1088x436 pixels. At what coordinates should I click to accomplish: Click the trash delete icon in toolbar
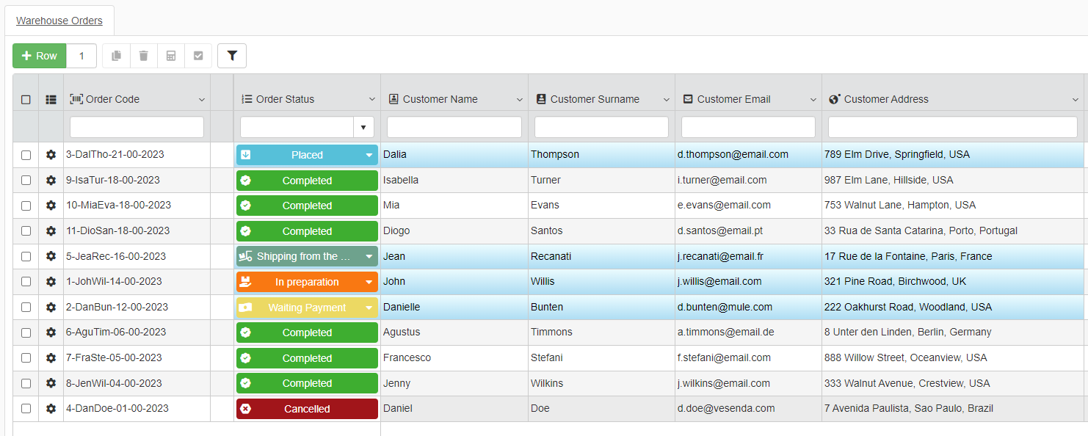click(x=143, y=56)
